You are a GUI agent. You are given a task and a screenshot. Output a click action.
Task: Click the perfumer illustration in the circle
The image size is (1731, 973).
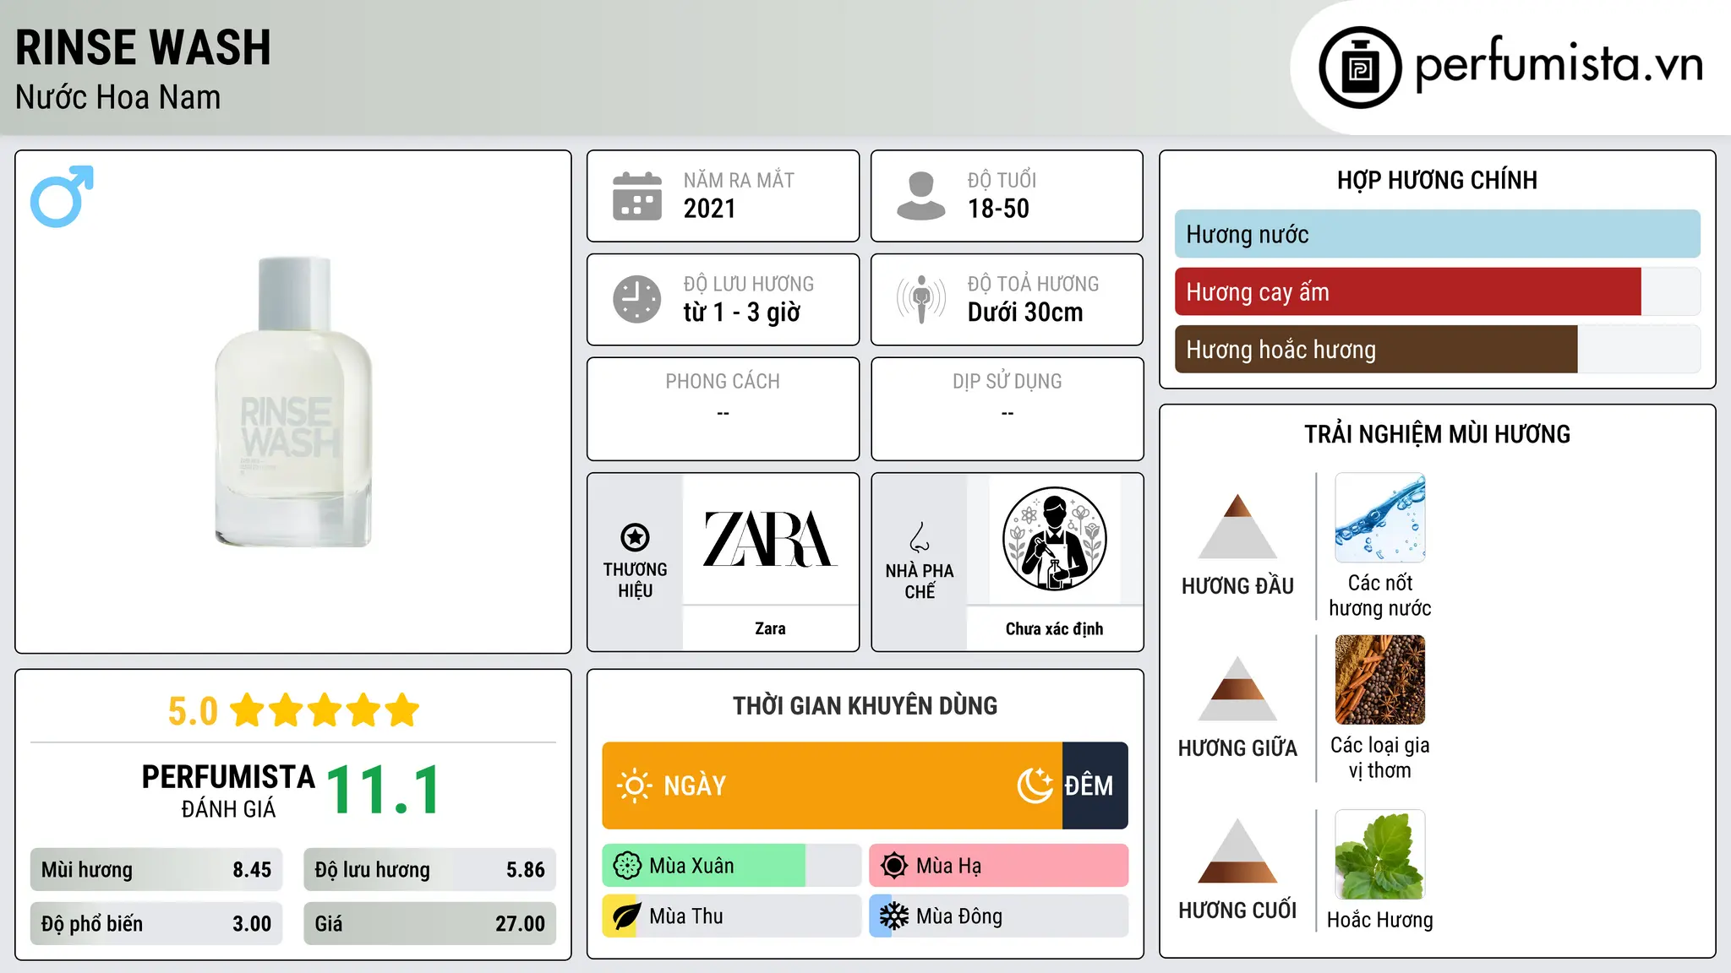[1054, 539]
